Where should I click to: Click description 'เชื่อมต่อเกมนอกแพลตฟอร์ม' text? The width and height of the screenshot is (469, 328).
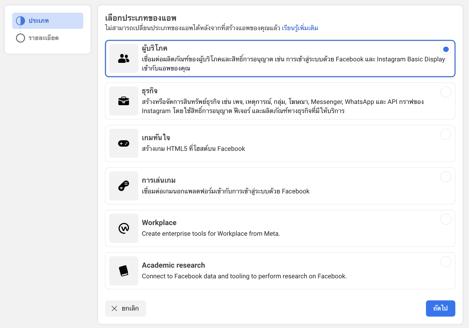226,191
